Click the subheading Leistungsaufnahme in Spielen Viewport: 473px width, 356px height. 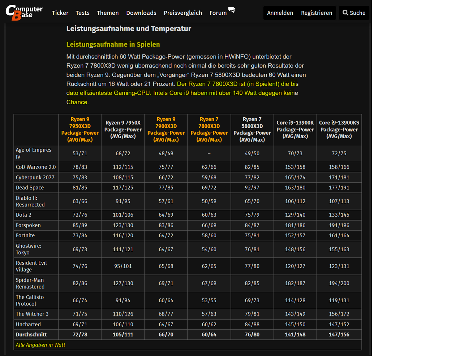pos(113,44)
